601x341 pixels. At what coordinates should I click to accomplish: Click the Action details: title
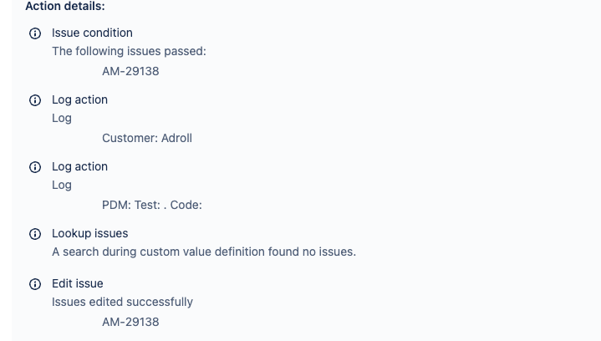(x=65, y=6)
